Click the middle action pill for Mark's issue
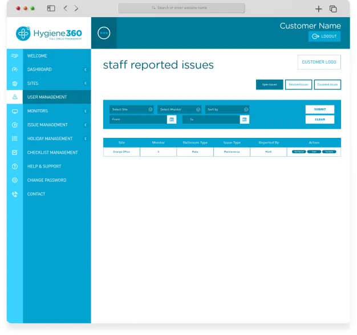The image size is (357, 335). click(314, 152)
